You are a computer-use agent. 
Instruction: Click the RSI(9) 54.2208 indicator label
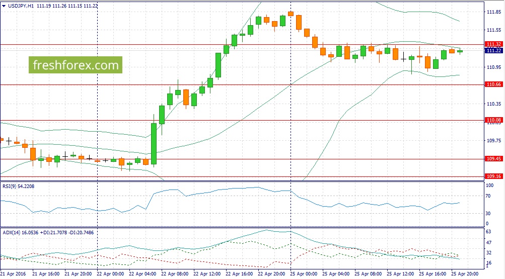point(19,186)
